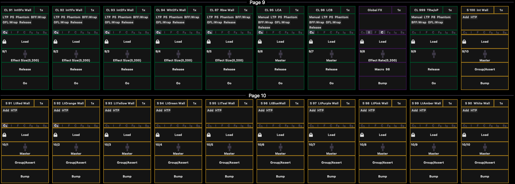Toggle the C filter on Global FX
The width and height of the screenshot is (515, 184).
pyautogui.click(x=382, y=32)
